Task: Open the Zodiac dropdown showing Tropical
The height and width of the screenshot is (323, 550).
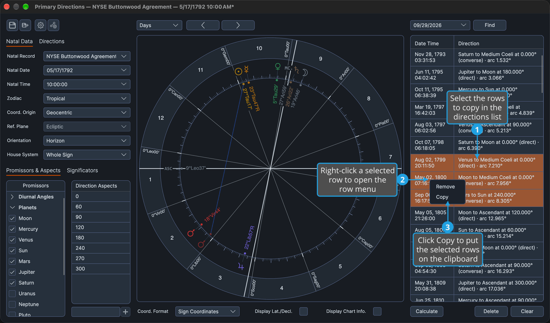Action: 87,98
